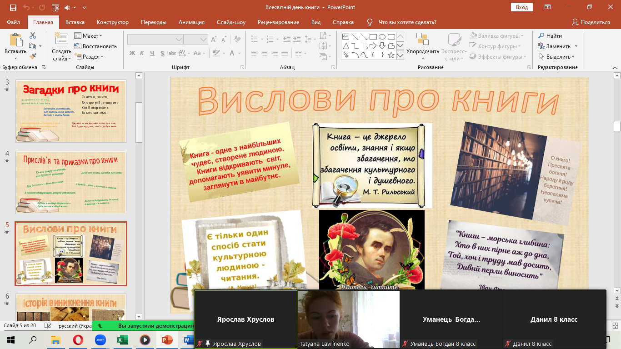
Task: Open Zoom from the taskbar
Action: [100, 339]
